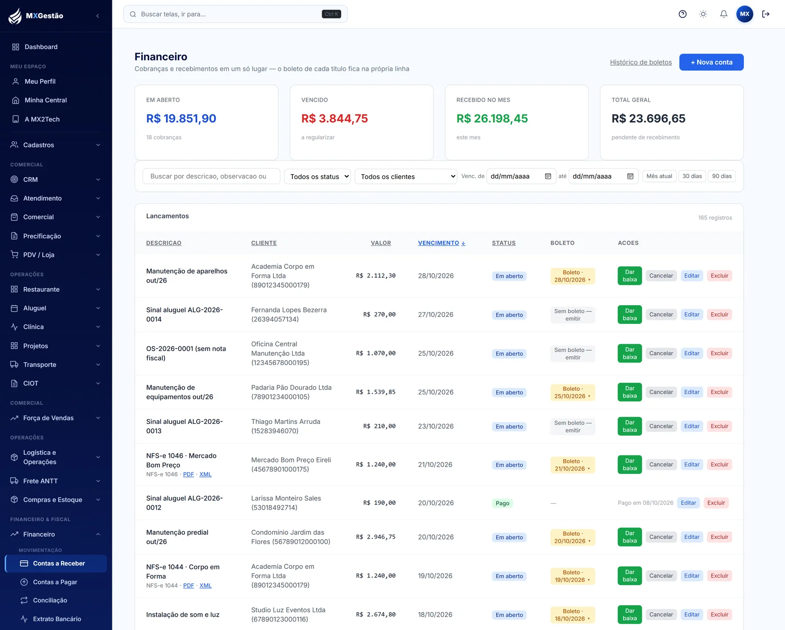The height and width of the screenshot is (630, 785).
Task: Select the Mês atual filter
Action: click(x=659, y=176)
